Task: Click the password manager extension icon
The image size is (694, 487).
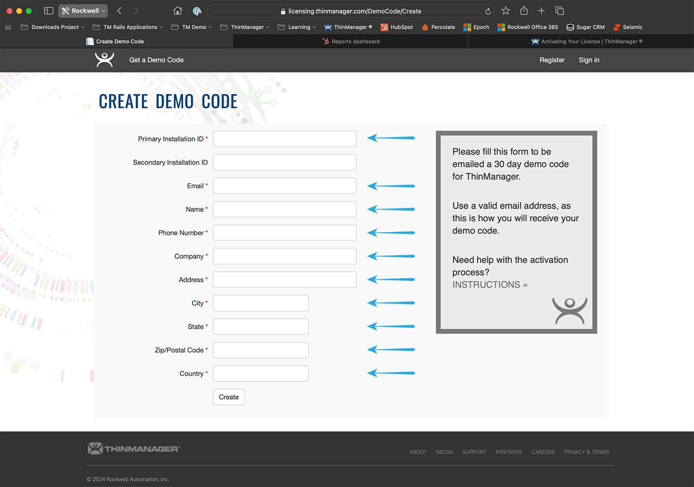Action: (x=197, y=11)
